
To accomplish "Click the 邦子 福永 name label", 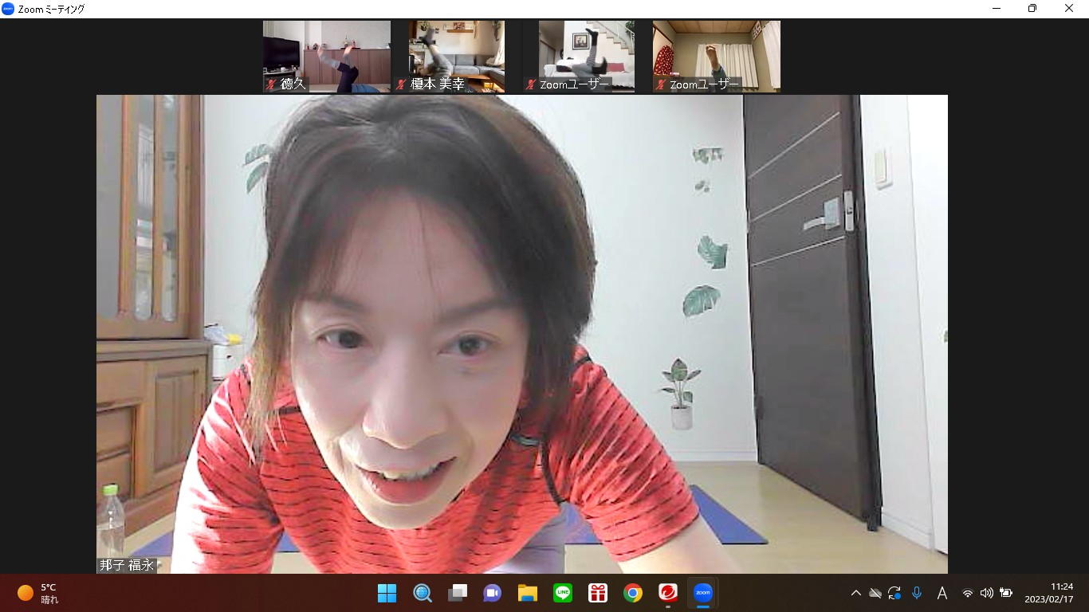I will [126, 565].
